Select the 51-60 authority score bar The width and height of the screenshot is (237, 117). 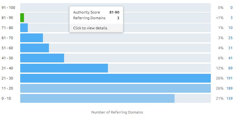pyautogui.click(x=35, y=48)
